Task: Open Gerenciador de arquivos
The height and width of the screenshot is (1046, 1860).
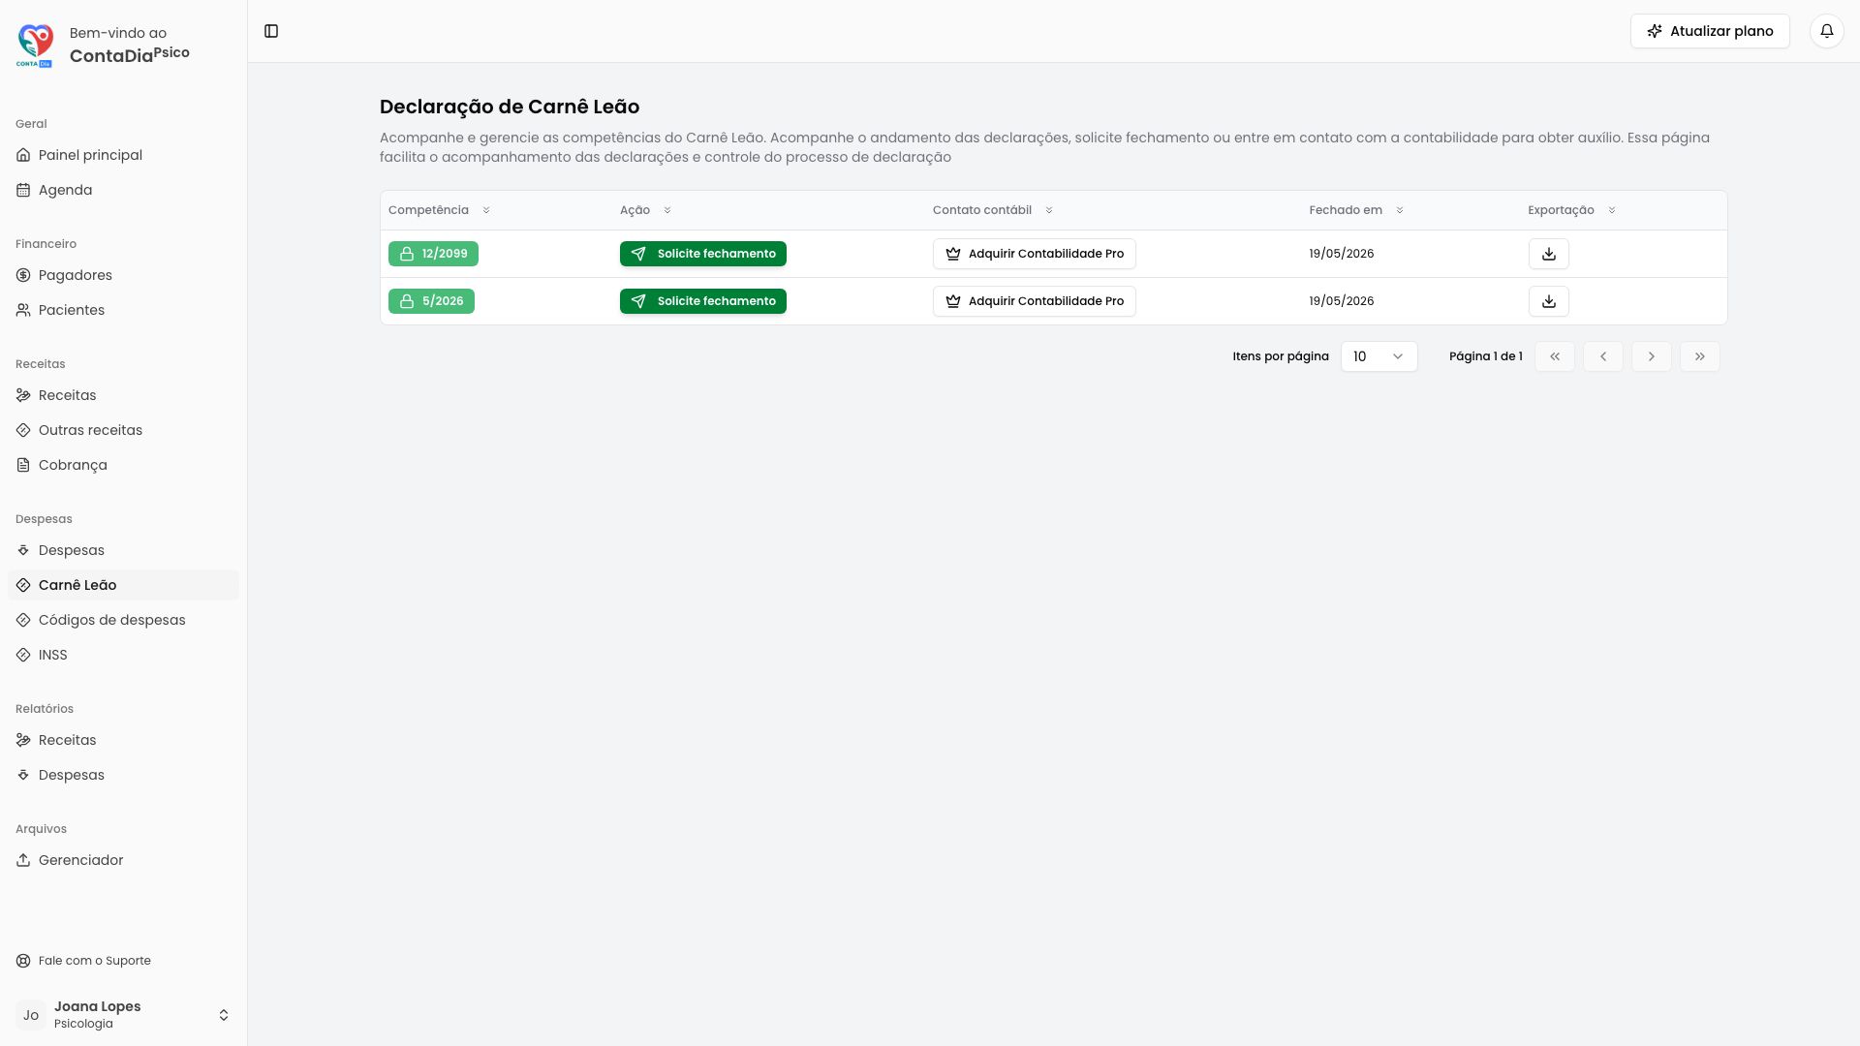Action: 123,860
